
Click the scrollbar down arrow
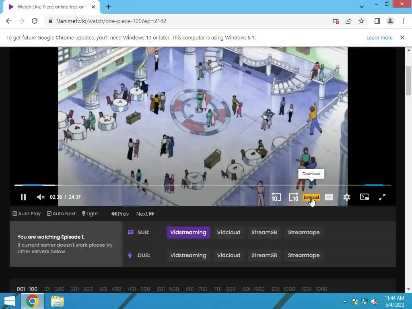pos(409,290)
